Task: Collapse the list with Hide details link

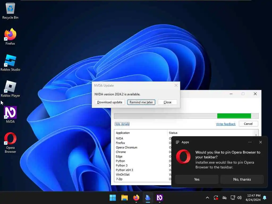Action: click(122, 124)
